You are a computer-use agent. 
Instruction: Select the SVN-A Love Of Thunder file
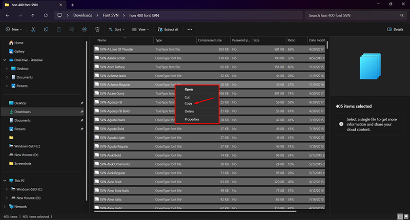click(209, 49)
